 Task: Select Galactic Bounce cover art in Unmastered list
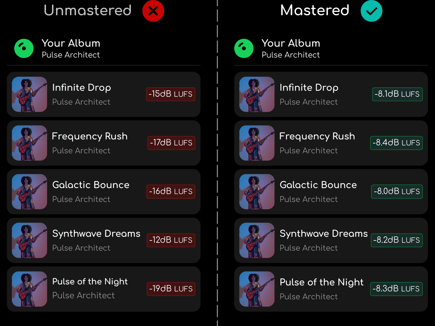click(30, 192)
